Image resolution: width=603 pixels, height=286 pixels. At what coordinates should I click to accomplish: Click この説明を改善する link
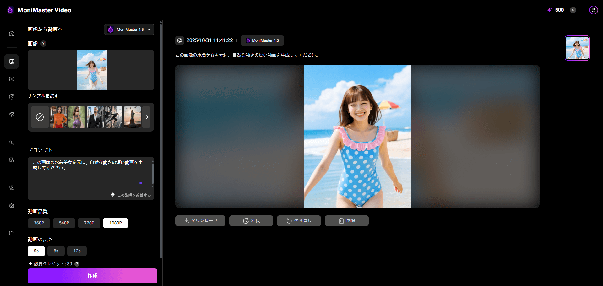pos(131,195)
